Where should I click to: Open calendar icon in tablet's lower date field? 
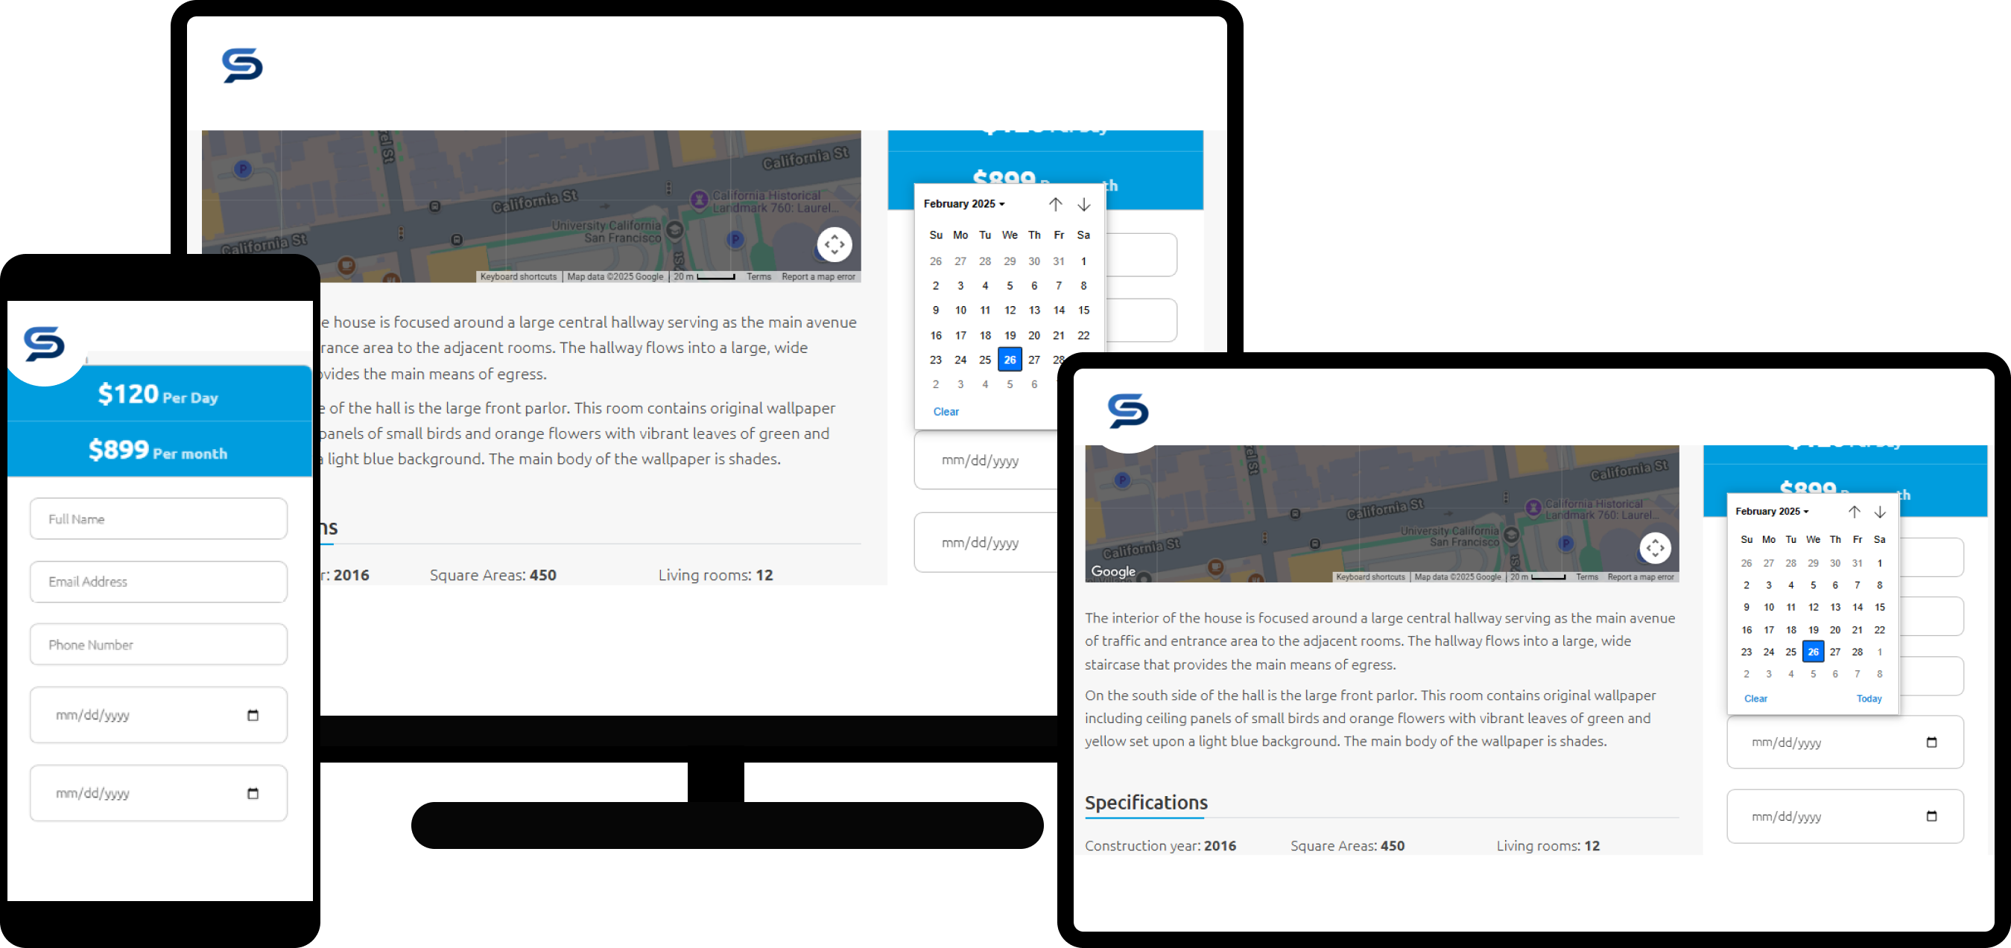click(1931, 816)
